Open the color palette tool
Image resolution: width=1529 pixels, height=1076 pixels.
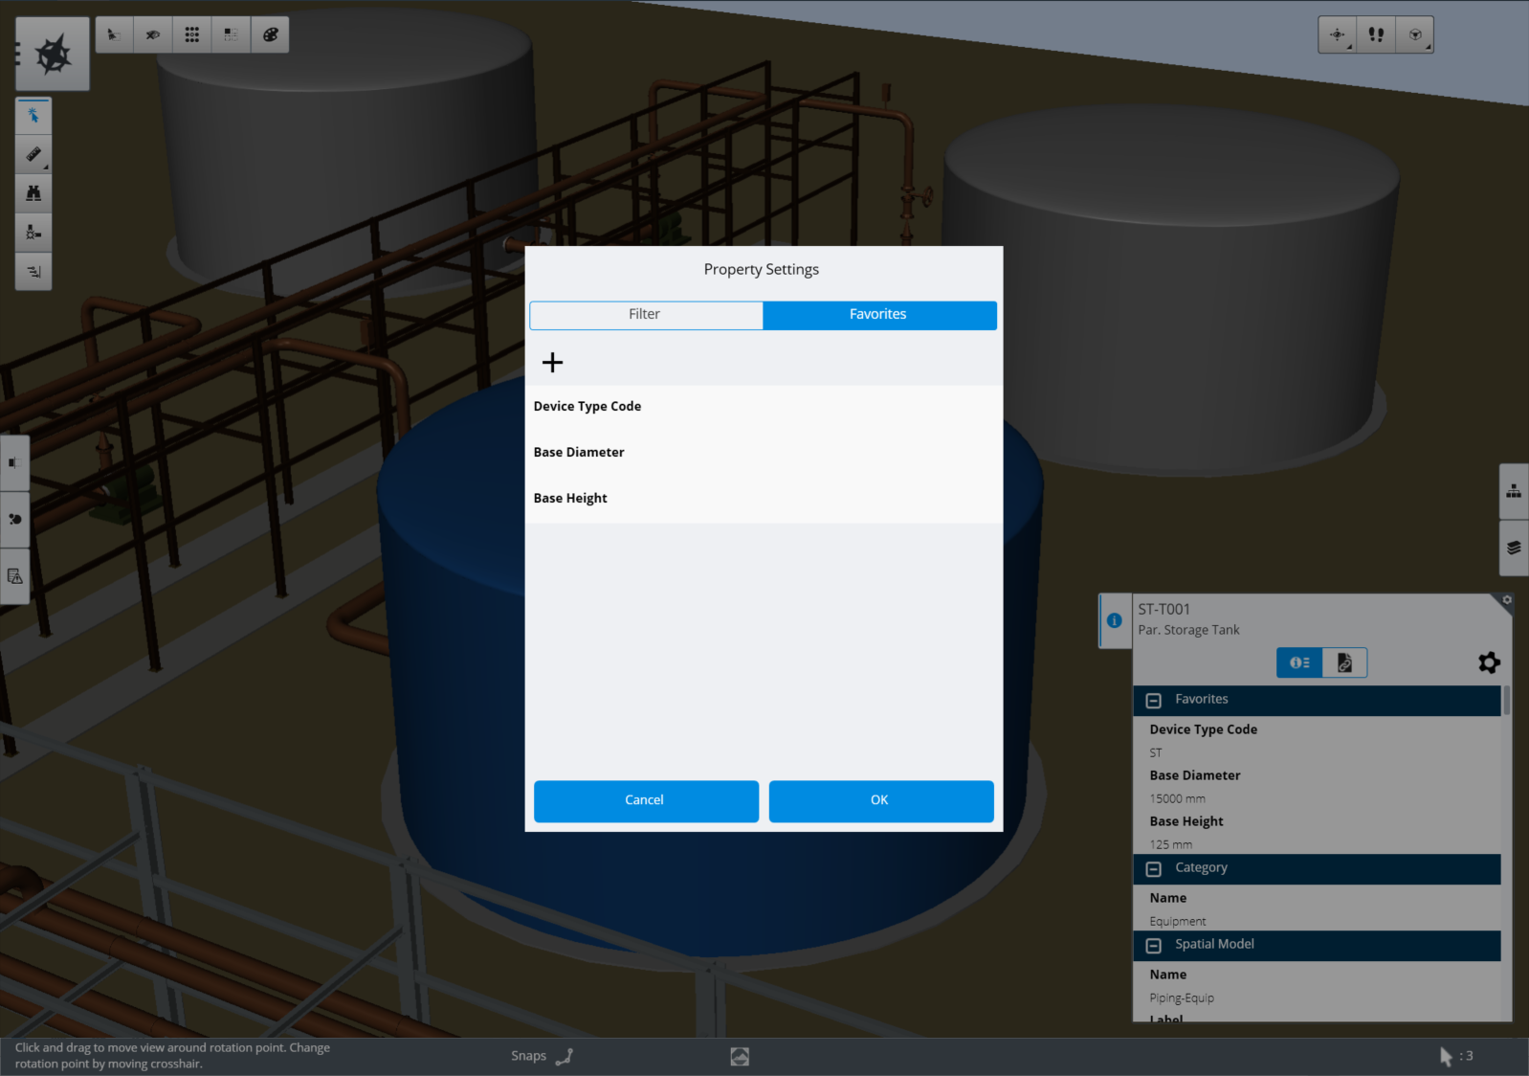(x=270, y=34)
